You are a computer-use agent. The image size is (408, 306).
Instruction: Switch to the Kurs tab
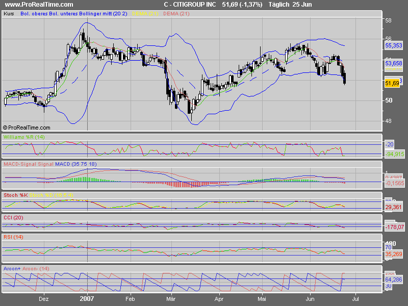[x=9, y=14]
